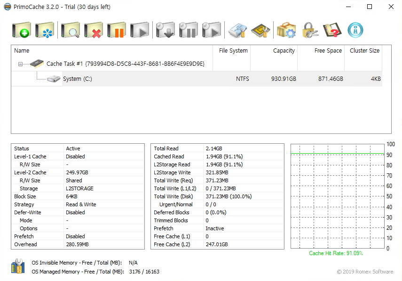Open level-2 storage manager with disk wrench icon

tap(237, 30)
